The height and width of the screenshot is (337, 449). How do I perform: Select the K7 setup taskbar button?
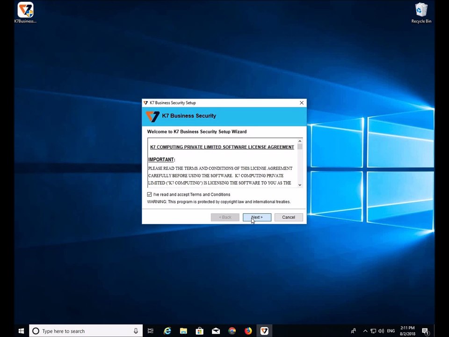pyautogui.click(x=264, y=331)
